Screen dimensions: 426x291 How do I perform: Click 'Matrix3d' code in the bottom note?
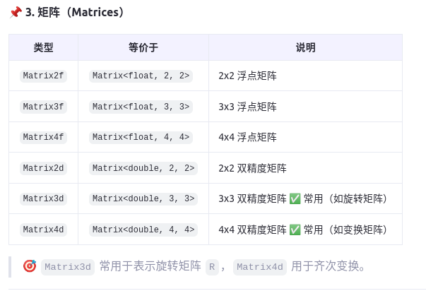tap(68, 267)
